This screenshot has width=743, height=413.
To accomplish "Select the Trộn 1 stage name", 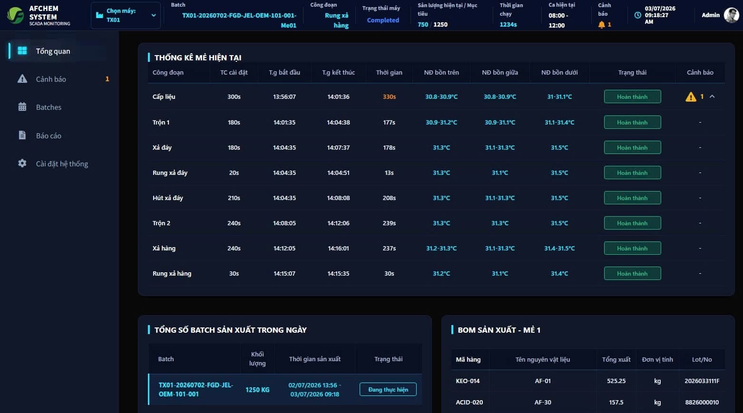I will coord(161,122).
